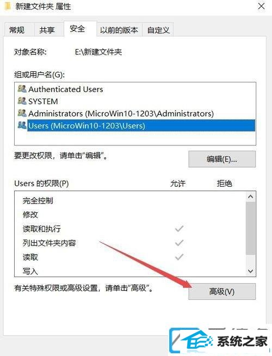Click the 编辑(E)... button
The width and height of the screenshot is (272, 356).
tap(222, 159)
